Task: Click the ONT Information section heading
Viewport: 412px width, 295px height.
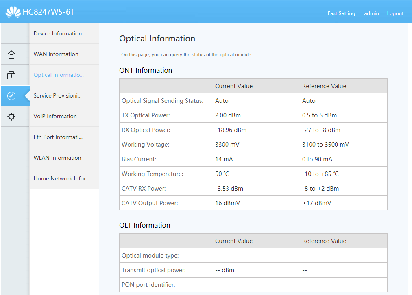Action: (146, 70)
